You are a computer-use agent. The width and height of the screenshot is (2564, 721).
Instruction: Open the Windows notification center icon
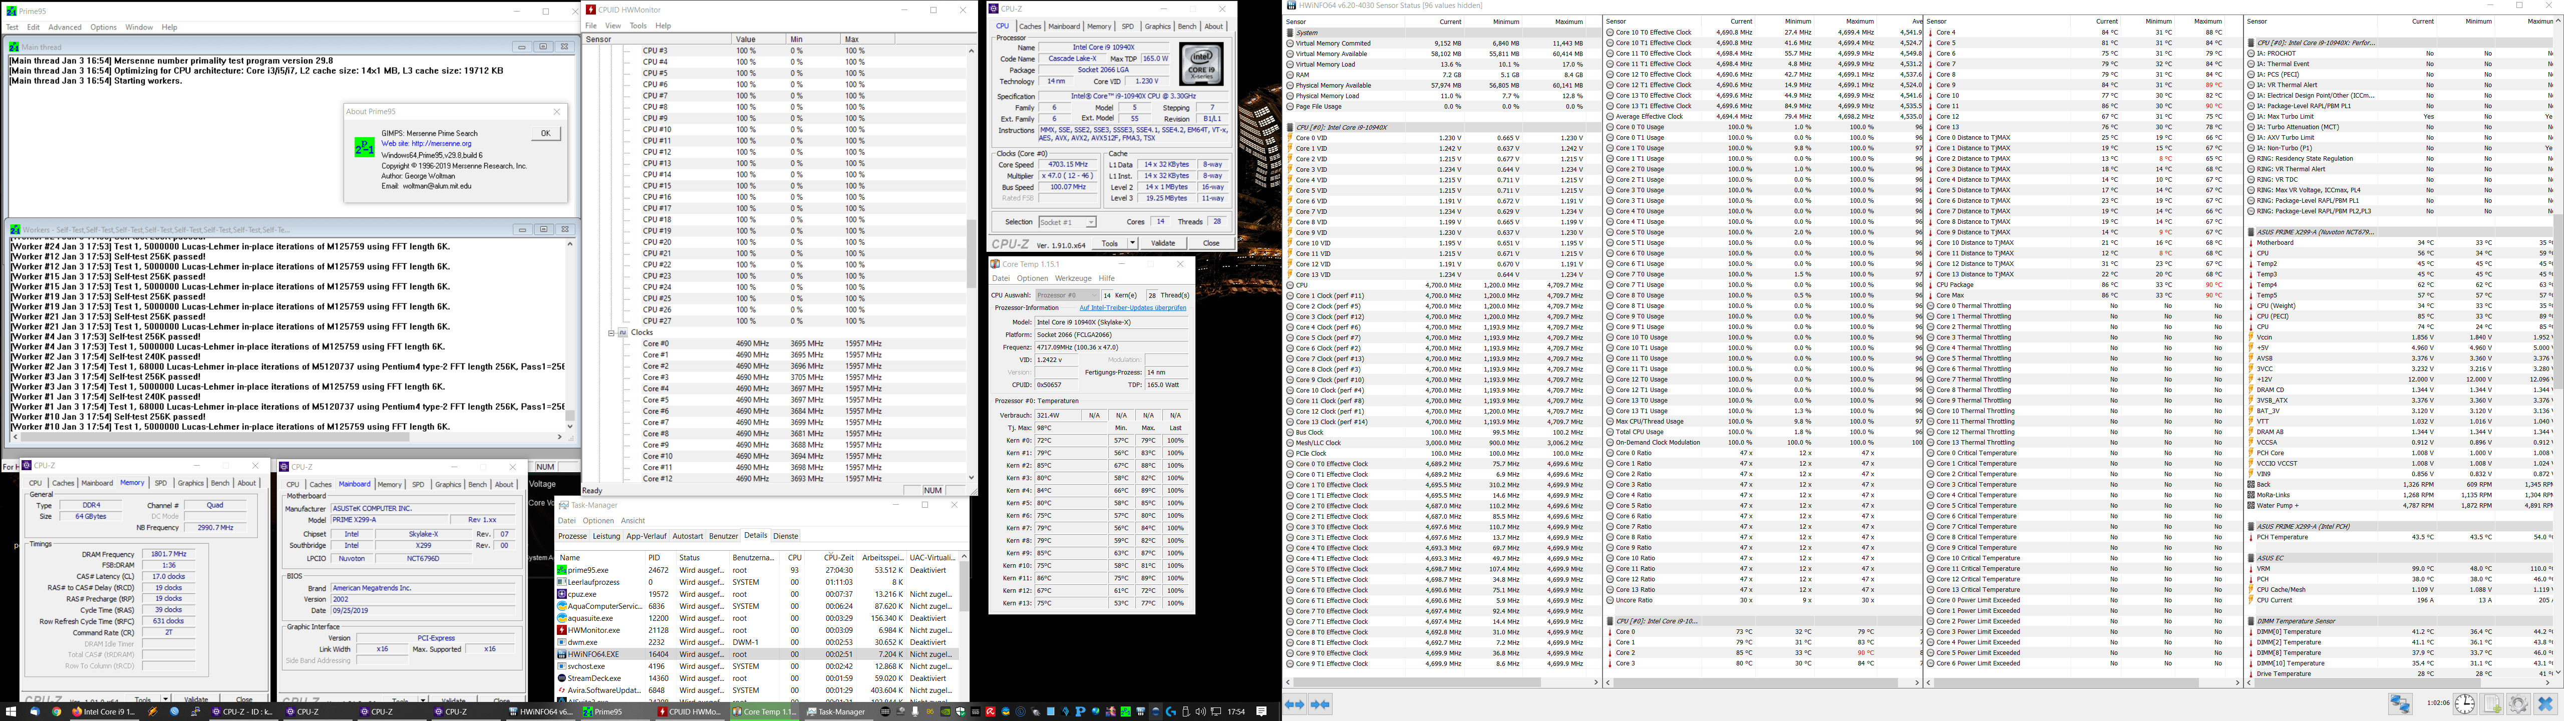tap(1261, 711)
